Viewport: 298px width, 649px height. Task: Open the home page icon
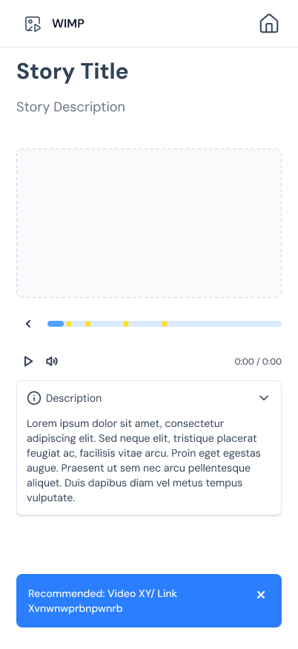click(x=269, y=23)
